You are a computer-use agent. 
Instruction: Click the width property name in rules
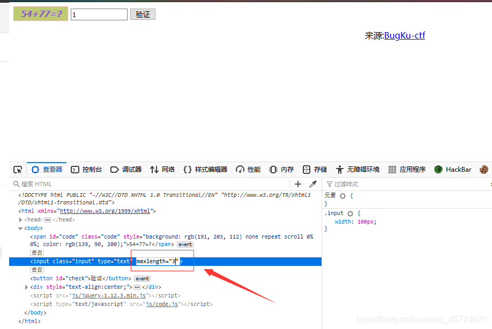tap(342, 222)
